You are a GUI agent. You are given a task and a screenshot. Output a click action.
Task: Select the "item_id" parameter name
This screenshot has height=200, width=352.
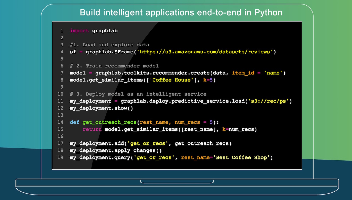pyautogui.click(x=243, y=73)
